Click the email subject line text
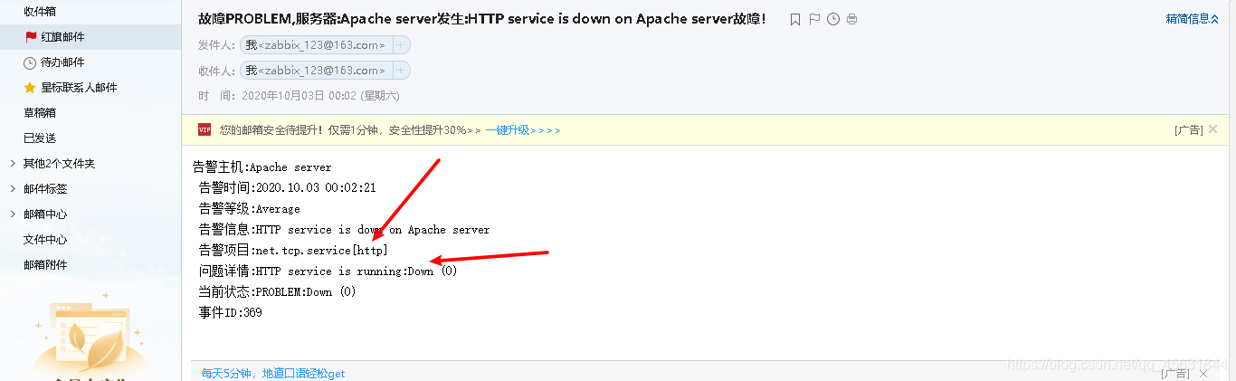The image size is (1236, 381). click(x=481, y=19)
